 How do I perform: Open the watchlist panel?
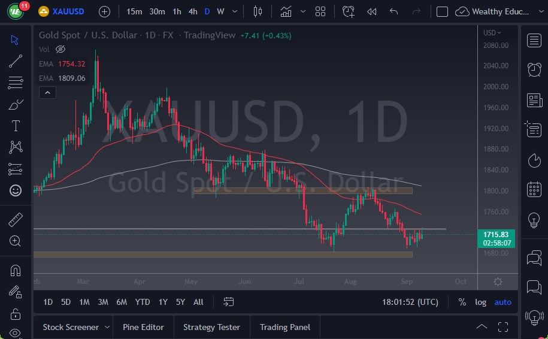click(534, 40)
